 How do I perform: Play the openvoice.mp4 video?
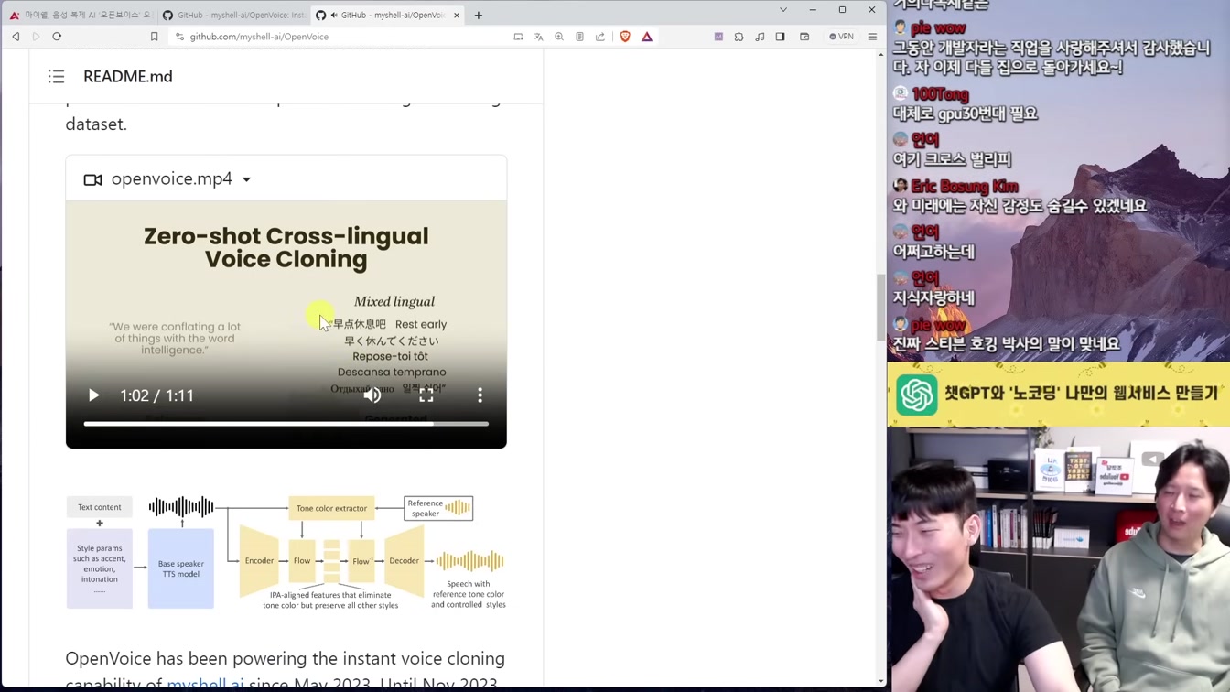(93, 395)
